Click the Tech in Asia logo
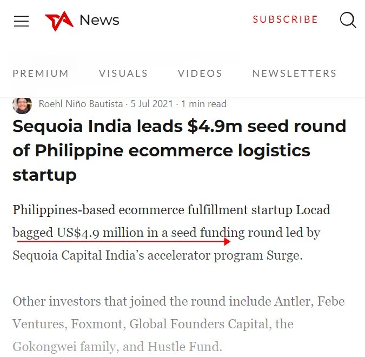This screenshot has height=357, width=365. coord(59,21)
